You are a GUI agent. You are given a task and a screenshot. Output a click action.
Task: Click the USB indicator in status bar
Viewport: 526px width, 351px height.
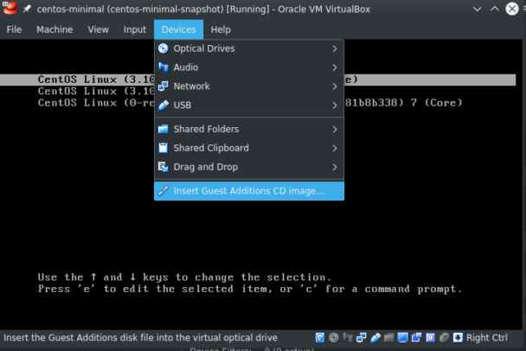tap(375, 337)
